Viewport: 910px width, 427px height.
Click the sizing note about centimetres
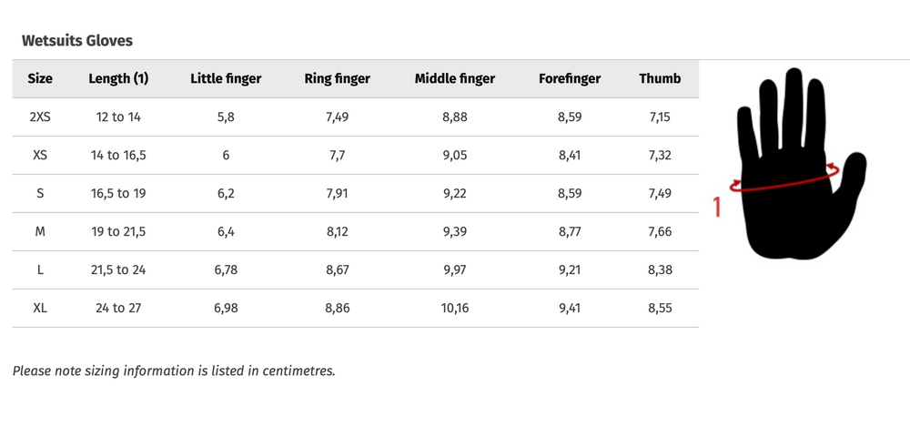click(174, 371)
